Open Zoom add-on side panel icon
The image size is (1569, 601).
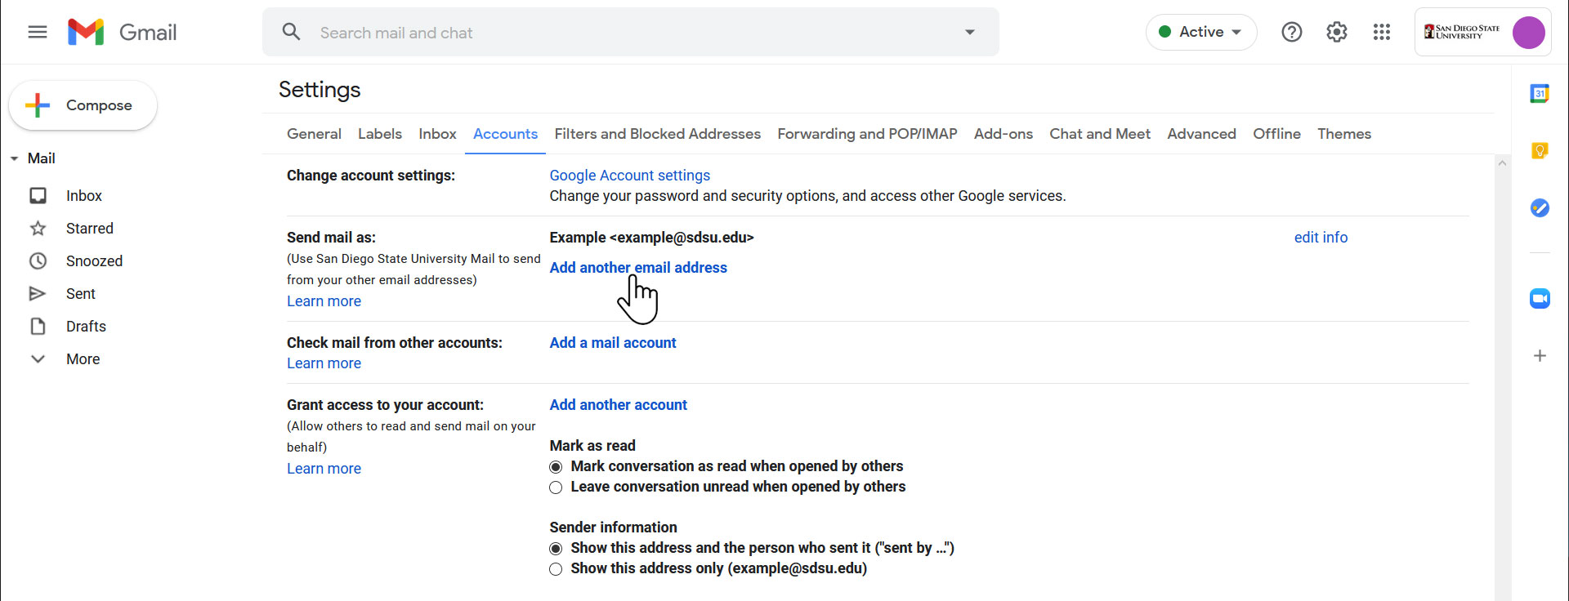(1540, 298)
